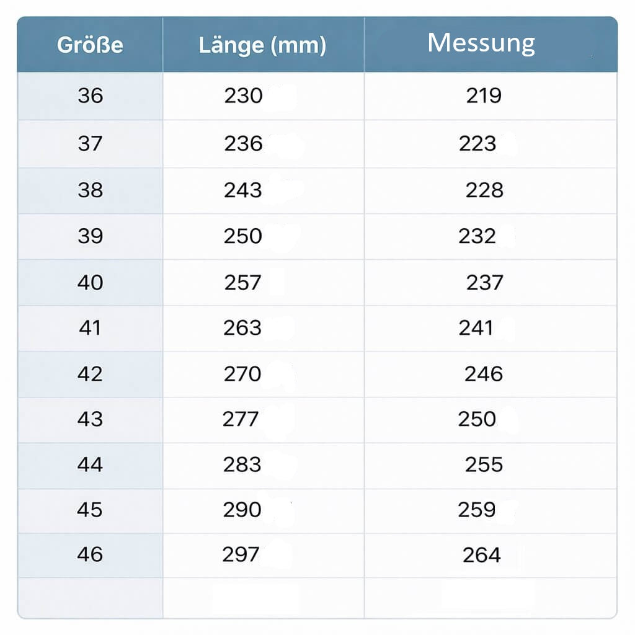The height and width of the screenshot is (635, 635).
Task: Click the Größe column header
Action: [x=90, y=45]
